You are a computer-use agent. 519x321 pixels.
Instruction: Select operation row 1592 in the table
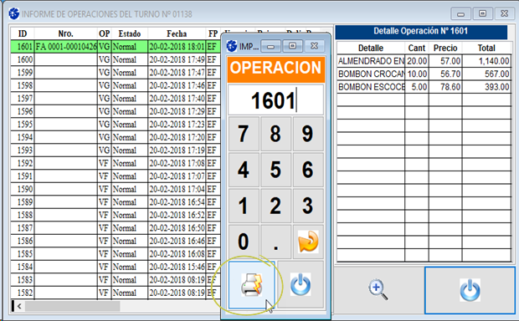116,163
